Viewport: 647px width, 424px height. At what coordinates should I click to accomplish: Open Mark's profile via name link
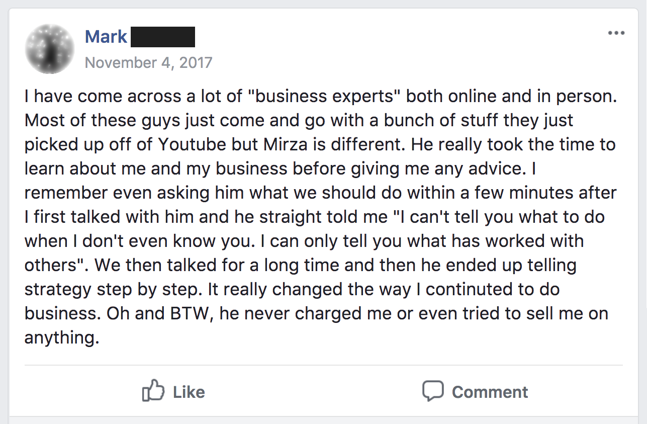[x=106, y=37]
